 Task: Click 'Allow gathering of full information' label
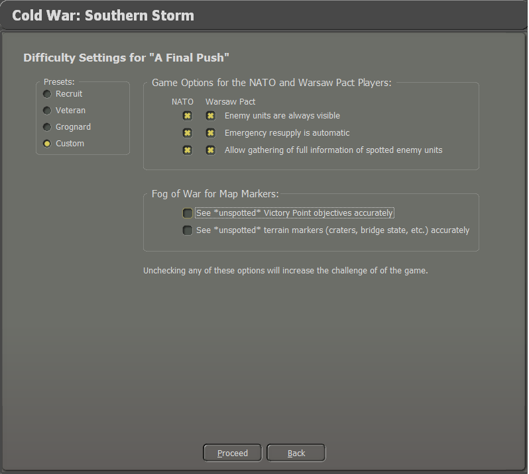click(x=333, y=150)
